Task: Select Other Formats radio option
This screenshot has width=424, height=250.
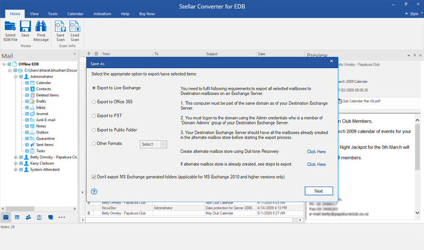Action: point(94,144)
